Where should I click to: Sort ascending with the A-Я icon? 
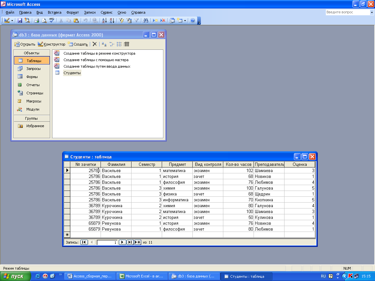point(104,20)
